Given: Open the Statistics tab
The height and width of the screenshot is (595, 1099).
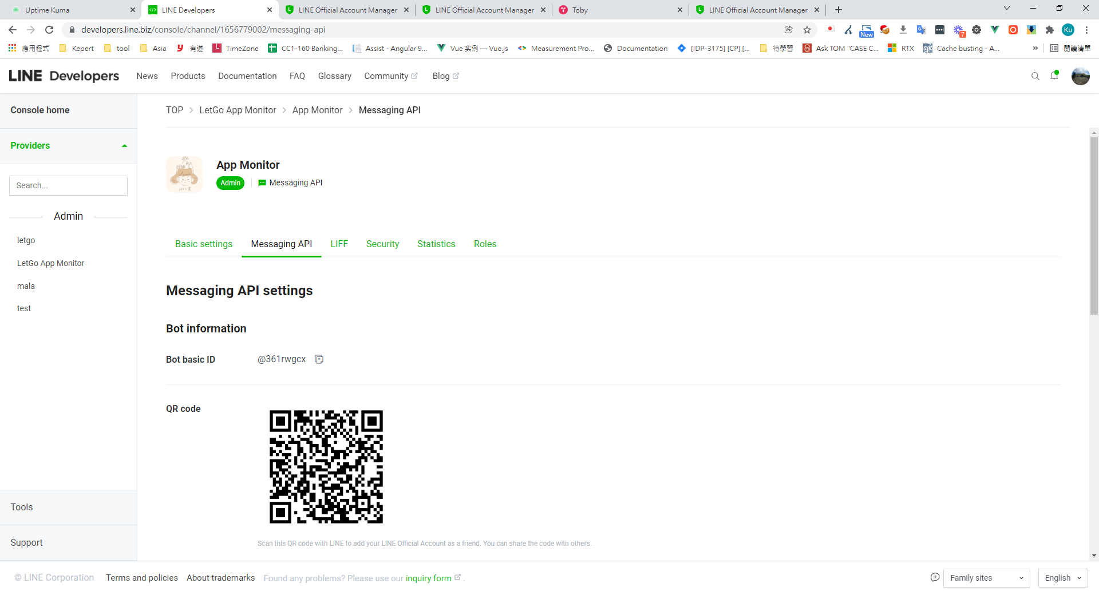Looking at the screenshot, I should point(436,244).
